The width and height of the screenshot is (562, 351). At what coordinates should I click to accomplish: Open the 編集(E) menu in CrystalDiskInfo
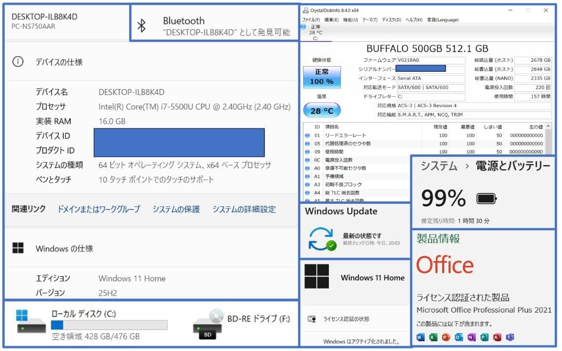[x=331, y=20]
